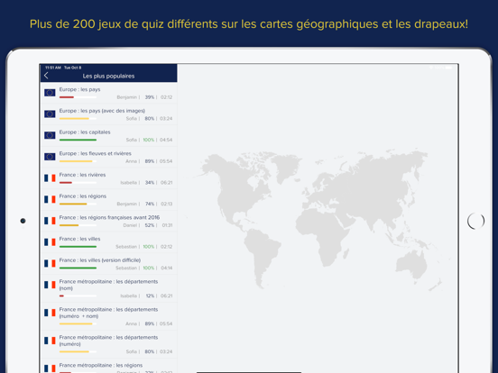
Task: Click the 'Les plus populaires' header title
Action: tap(108, 76)
